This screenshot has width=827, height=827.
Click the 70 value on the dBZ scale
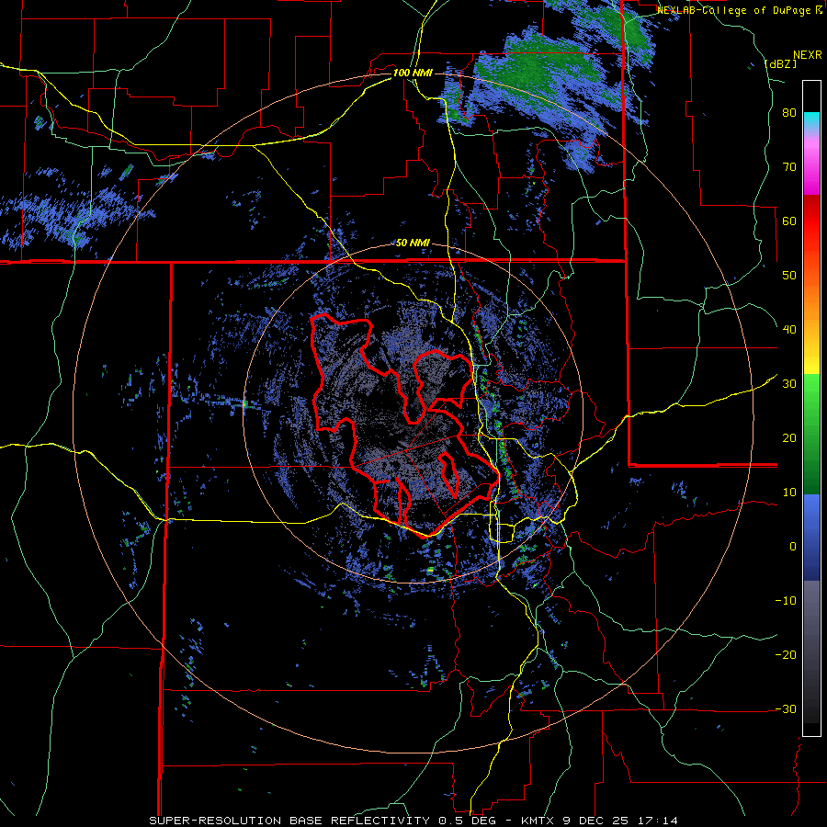(789, 167)
